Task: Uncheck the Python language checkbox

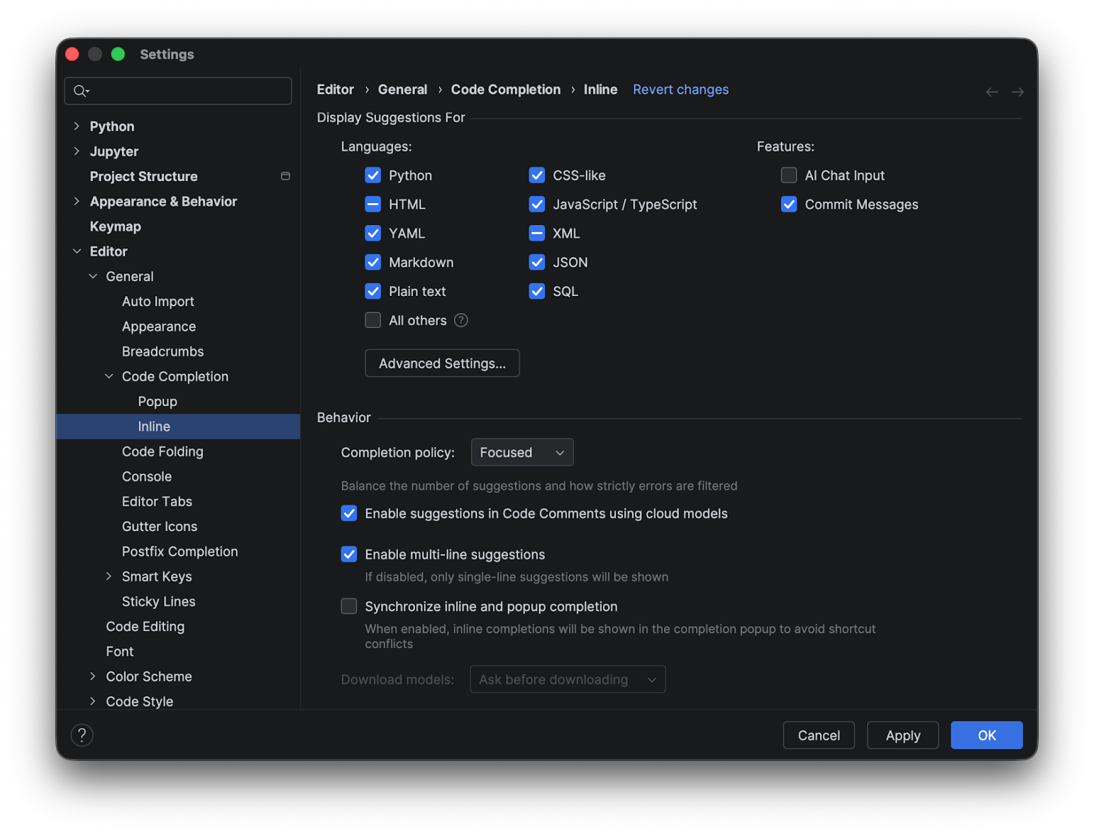Action: (373, 176)
